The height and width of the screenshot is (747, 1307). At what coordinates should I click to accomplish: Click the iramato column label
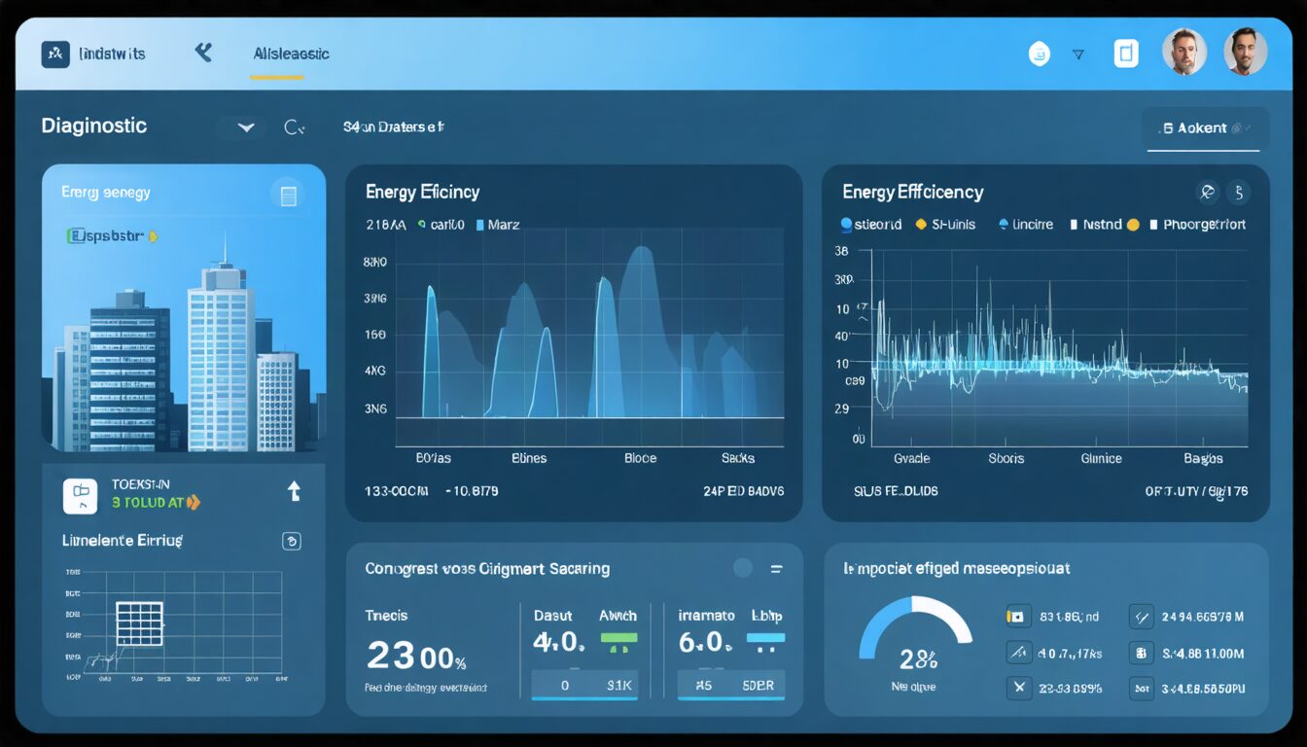pos(706,616)
